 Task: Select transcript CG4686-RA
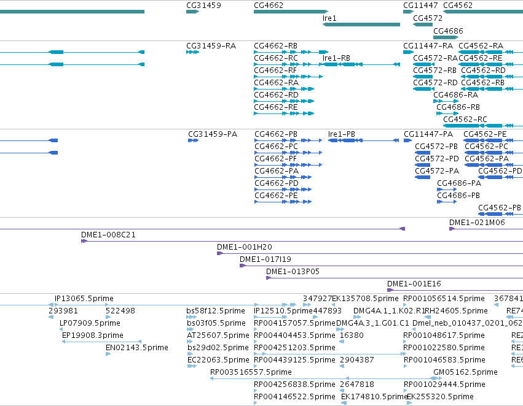tap(446, 101)
